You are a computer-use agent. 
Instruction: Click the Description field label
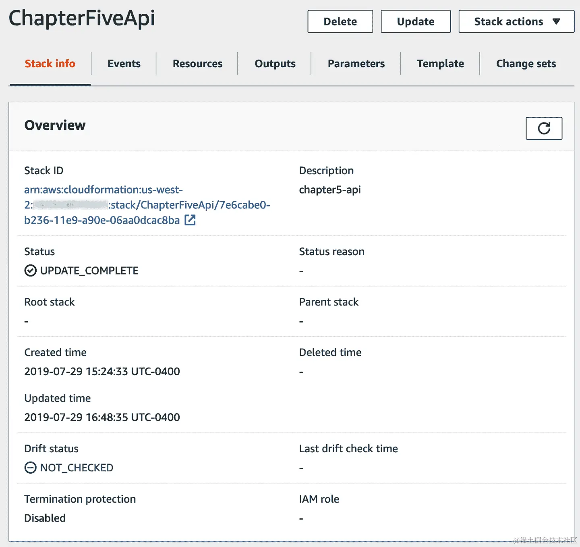click(326, 171)
